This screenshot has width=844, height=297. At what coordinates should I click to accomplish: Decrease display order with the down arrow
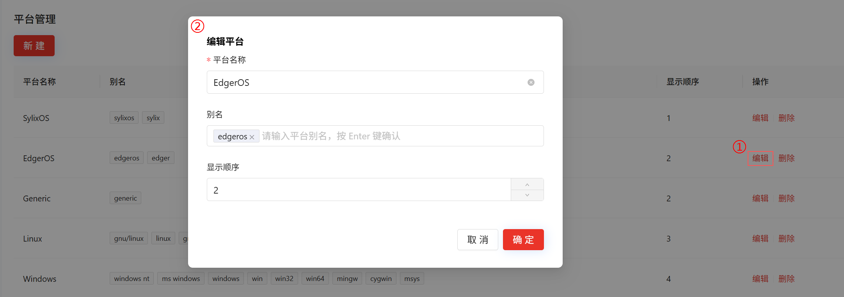(x=527, y=195)
